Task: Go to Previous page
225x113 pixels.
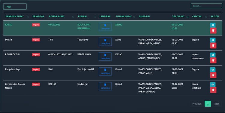Action: click(x=197, y=104)
